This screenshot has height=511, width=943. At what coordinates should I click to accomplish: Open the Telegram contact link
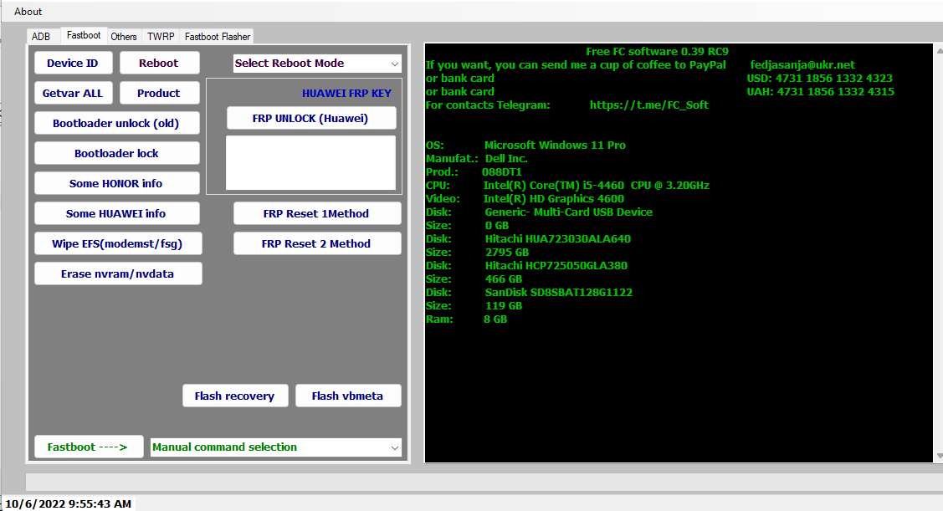click(651, 105)
